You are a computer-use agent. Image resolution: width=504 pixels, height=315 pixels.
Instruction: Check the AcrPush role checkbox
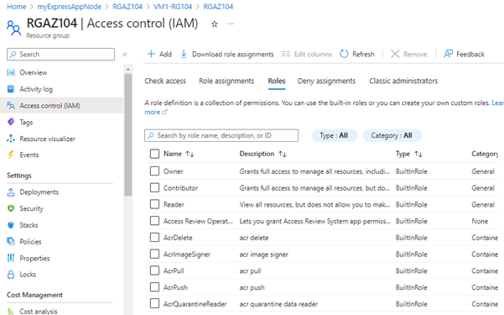pos(154,287)
